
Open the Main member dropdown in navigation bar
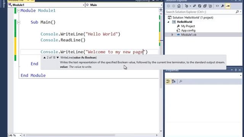pos(161,5)
